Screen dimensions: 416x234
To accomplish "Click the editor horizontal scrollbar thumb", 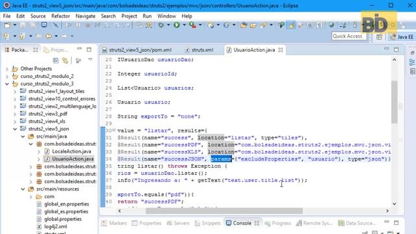I will pos(224,211).
